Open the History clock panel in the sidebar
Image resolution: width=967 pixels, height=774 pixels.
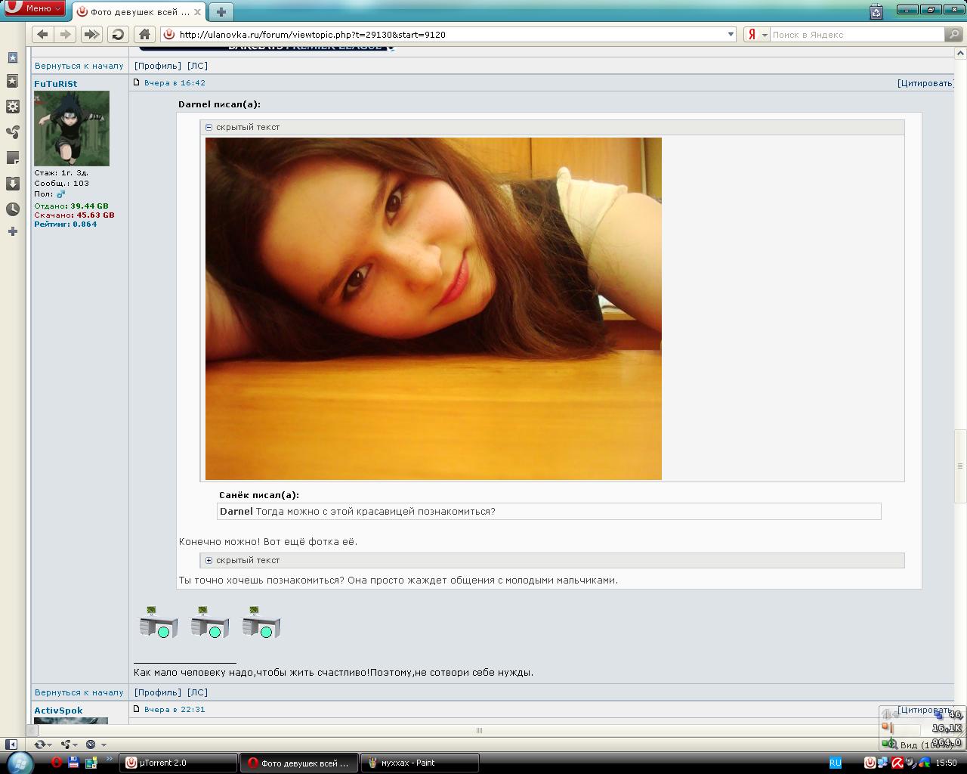pos(12,209)
